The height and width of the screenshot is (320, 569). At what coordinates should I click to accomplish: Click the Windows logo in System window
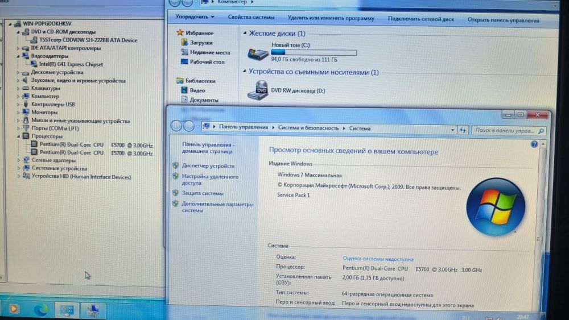496,207
